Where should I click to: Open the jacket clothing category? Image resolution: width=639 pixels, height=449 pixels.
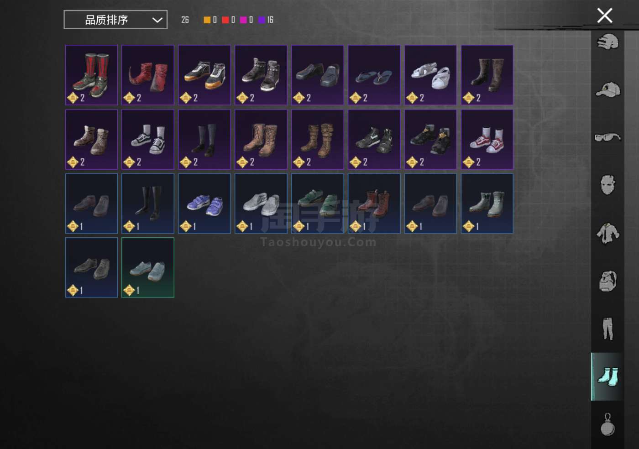pyautogui.click(x=608, y=233)
